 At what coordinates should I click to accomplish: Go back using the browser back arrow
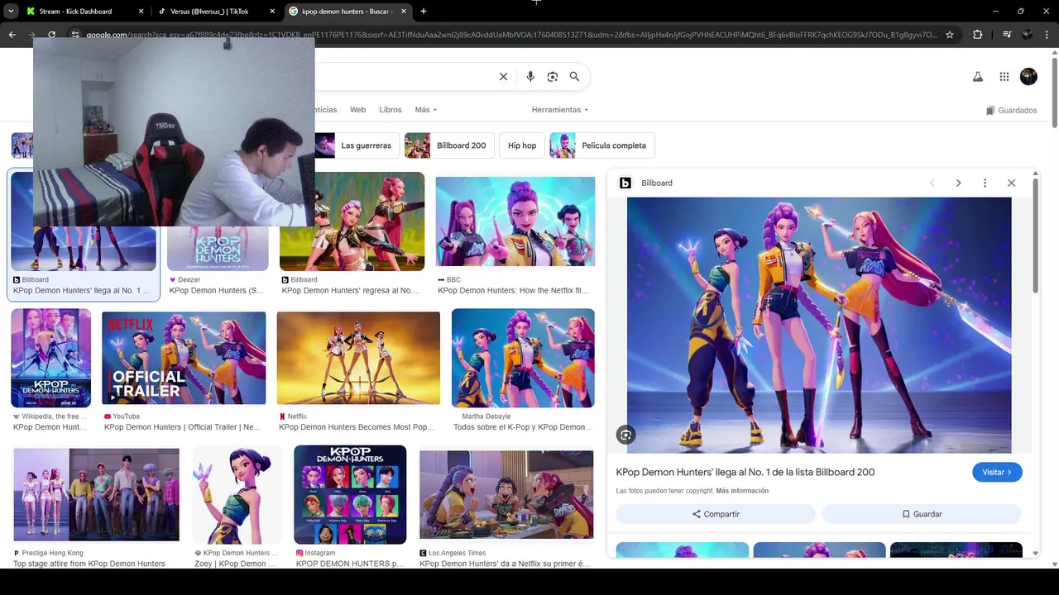pyautogui.click(x=12, y=35)
